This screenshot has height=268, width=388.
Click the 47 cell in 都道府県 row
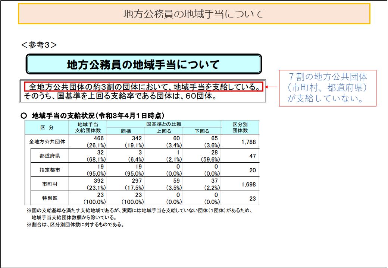pos(240,156)
